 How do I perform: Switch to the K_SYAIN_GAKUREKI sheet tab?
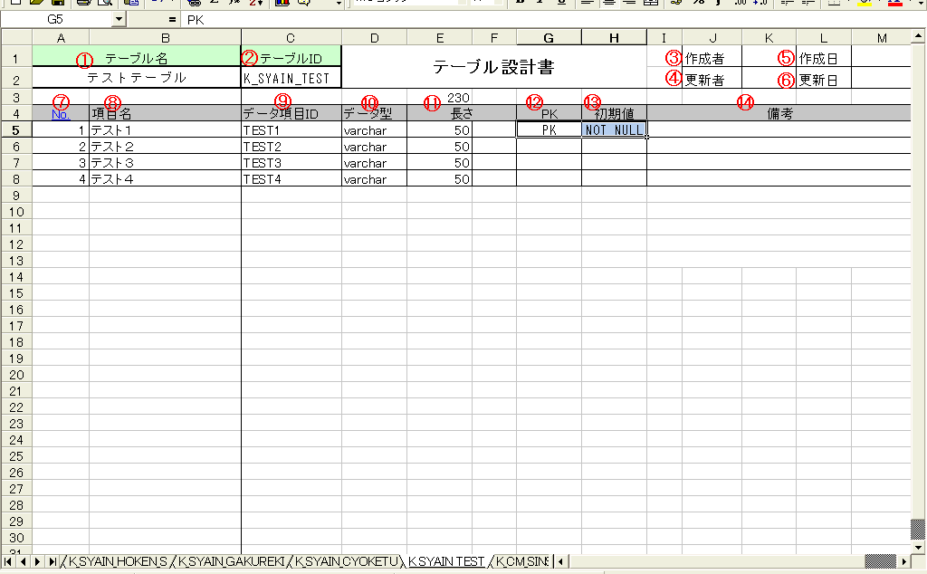pyautogui.click(x=233, y=562)
